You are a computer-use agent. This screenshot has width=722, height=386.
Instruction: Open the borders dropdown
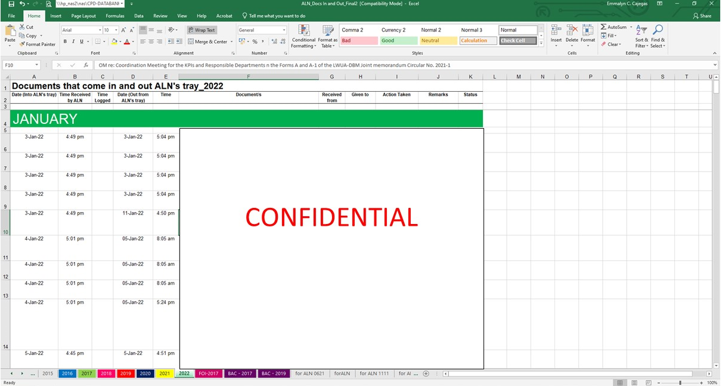104,42
